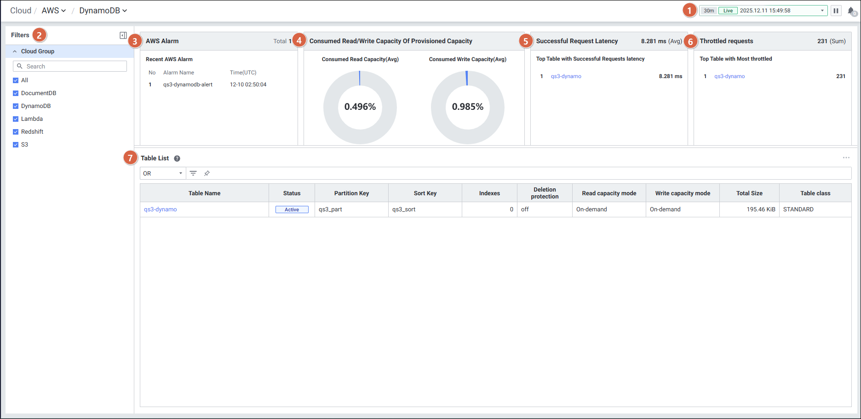
Task: Uncheck the DocumentDB checkbox
Action: coord(16,93)
